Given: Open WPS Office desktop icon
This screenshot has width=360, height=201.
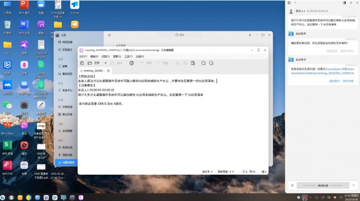Looking at the screenshot, I should 7,128.
